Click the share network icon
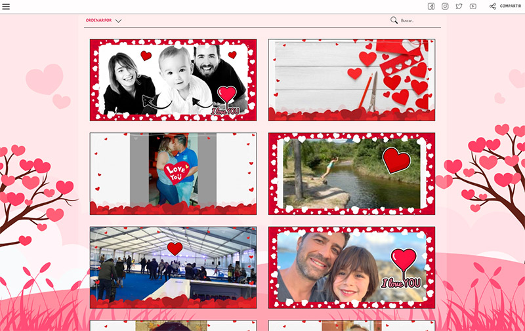 [x=493, y=7]
